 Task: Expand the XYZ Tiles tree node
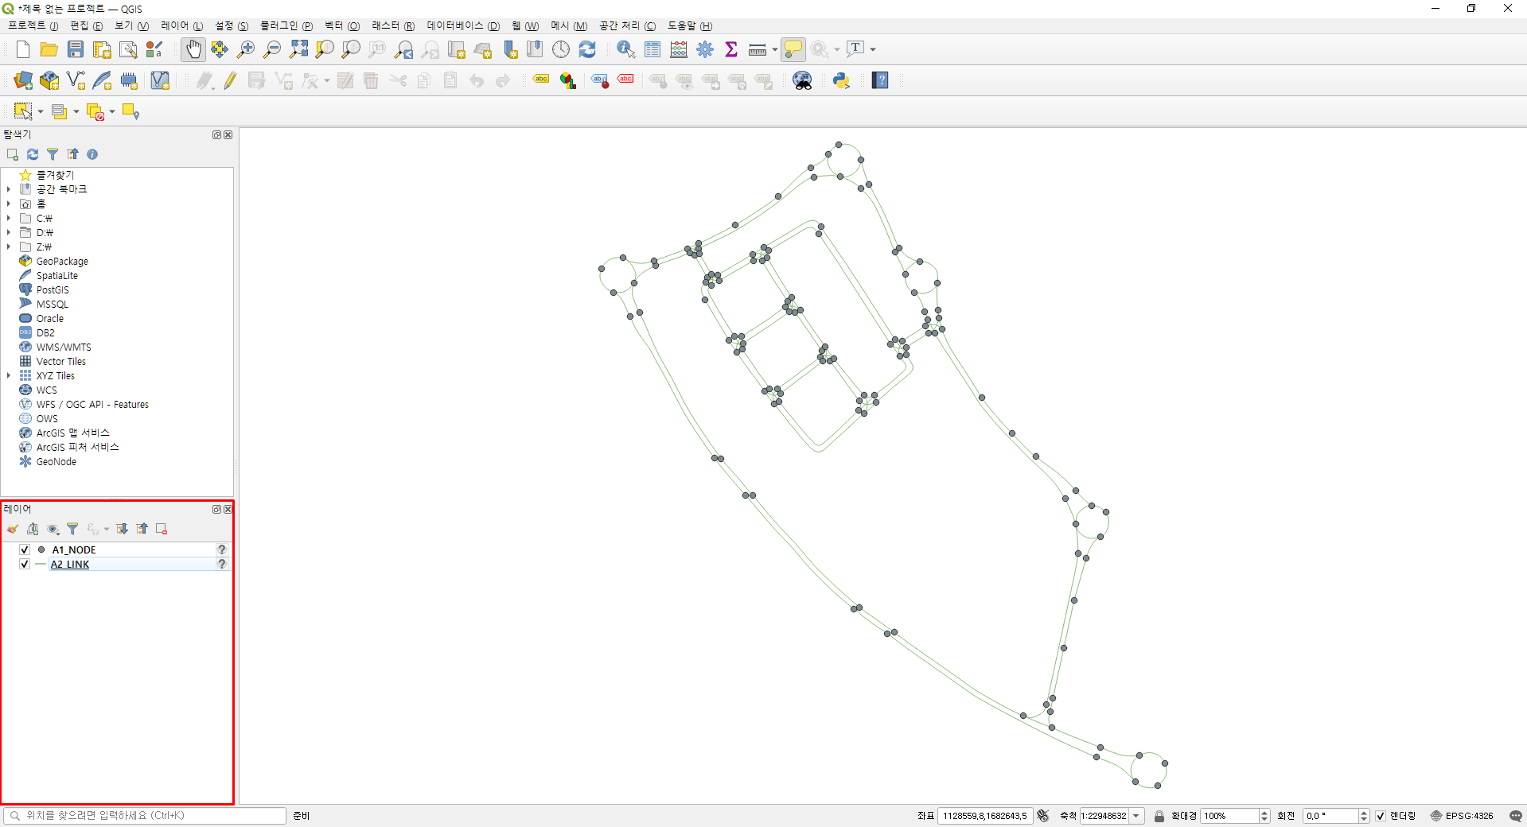[9, 375]
